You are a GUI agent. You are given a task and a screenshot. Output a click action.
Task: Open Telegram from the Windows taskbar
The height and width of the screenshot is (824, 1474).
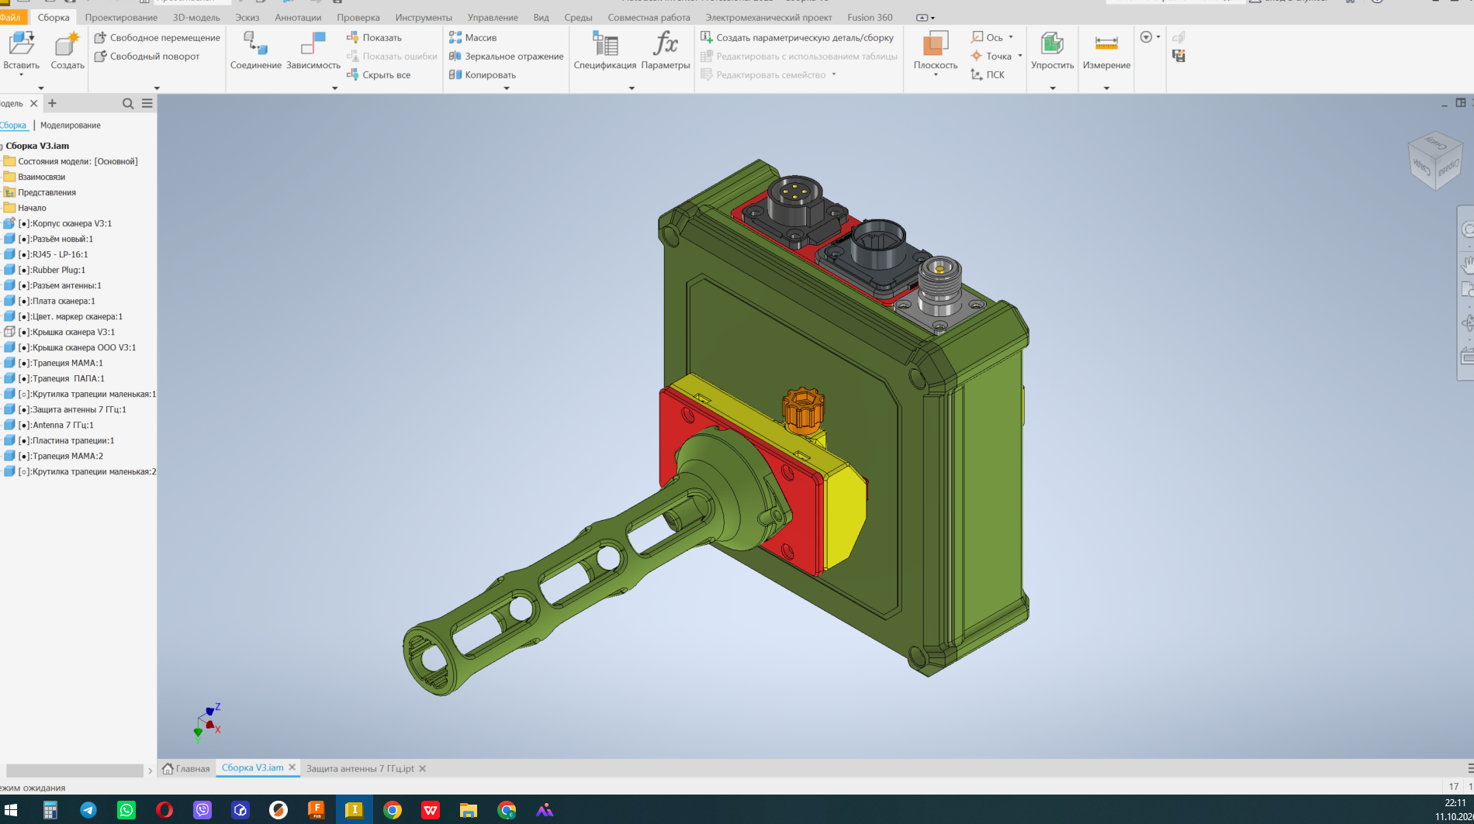pyautogui.click(x=88, y=810)
